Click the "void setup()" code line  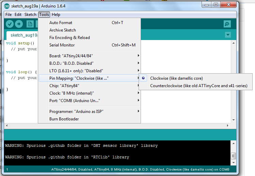(20, 43)
